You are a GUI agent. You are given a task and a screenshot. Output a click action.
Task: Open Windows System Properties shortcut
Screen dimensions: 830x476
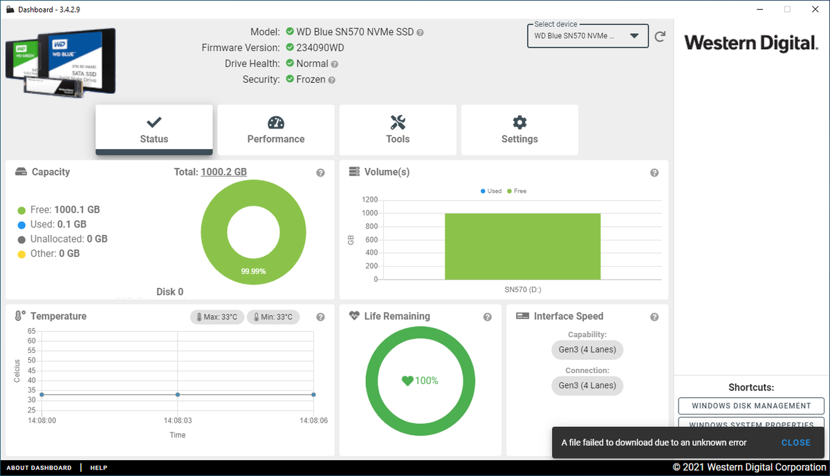pos(751,423)
